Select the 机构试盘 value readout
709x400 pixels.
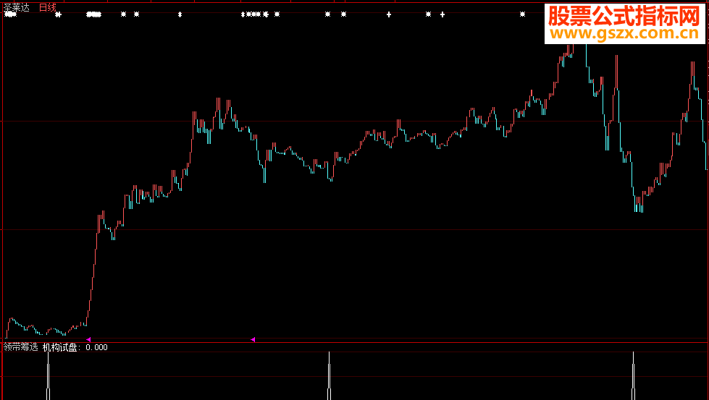[x=75, y=347]
